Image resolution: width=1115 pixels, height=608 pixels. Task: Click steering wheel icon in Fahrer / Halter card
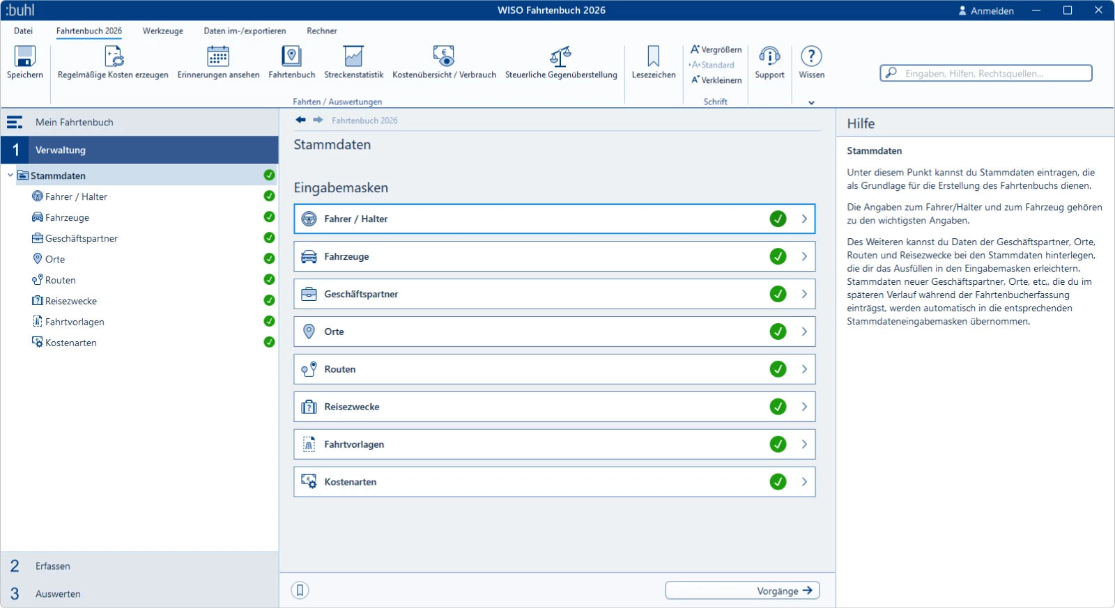tap(309, 219)
